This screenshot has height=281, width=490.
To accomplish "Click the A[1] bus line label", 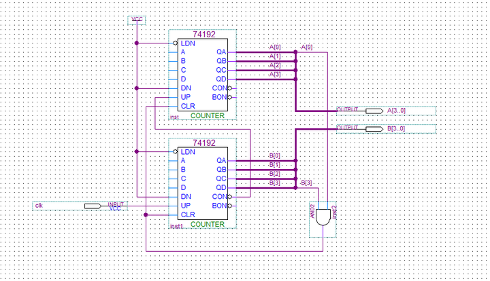I will tap(275, 56).
